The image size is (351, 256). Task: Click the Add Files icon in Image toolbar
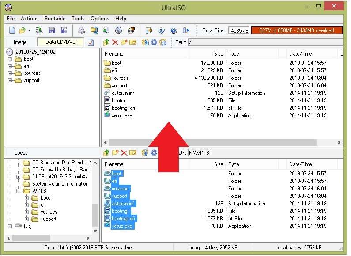(x=145, y=42)
